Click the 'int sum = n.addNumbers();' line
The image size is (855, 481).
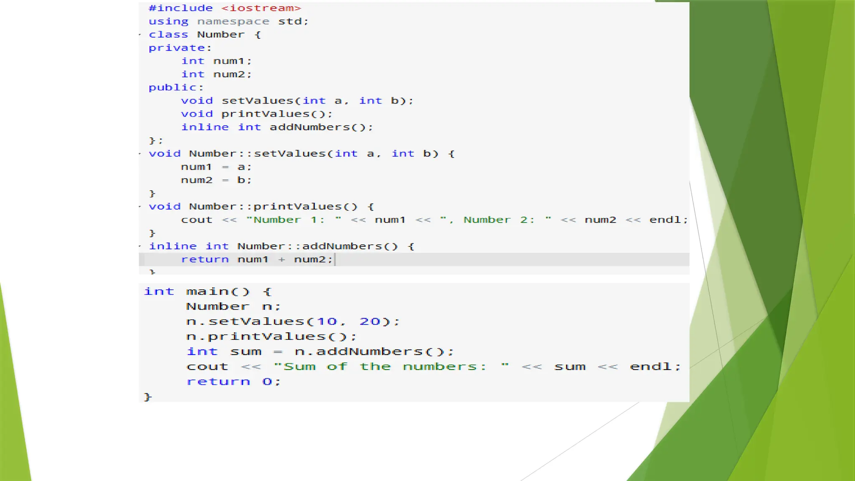pos(320,352)
